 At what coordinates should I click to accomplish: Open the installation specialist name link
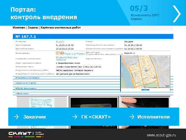(x=67, y=59)
